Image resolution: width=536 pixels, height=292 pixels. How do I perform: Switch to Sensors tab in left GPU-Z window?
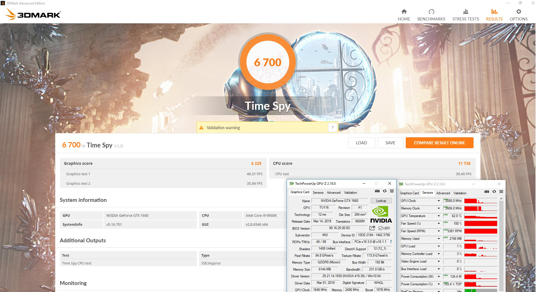point(318,193)
